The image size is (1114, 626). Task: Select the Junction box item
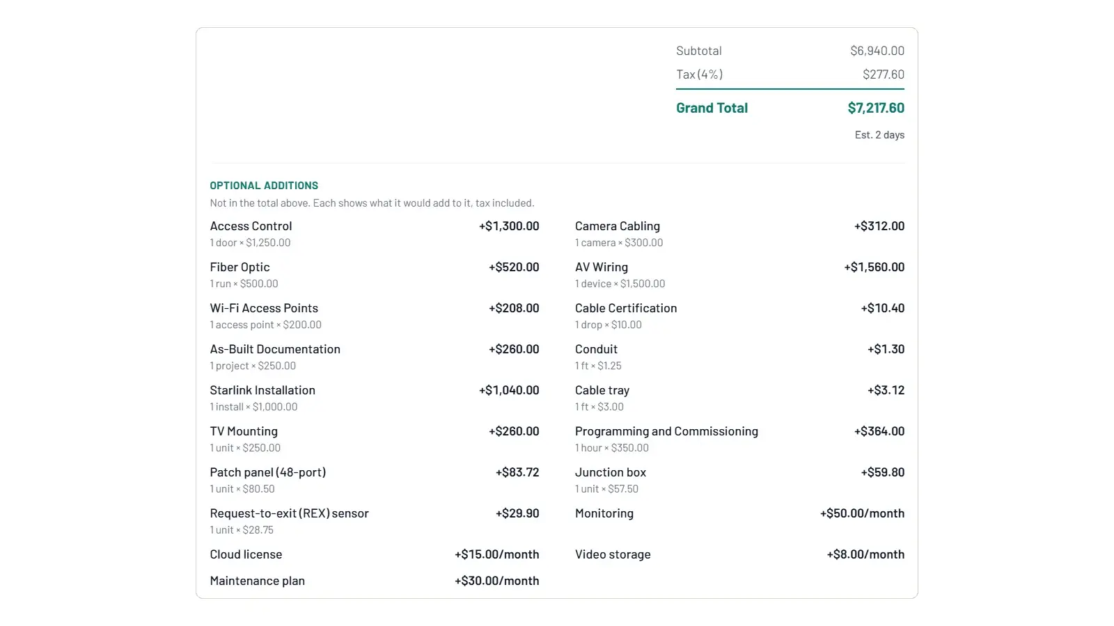[740, 480]
